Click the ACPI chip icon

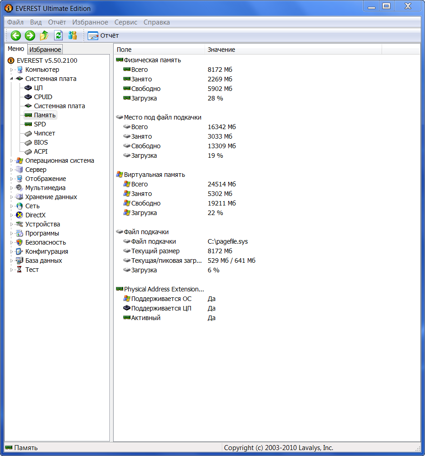pyautogui.click(x=28, y=151)
